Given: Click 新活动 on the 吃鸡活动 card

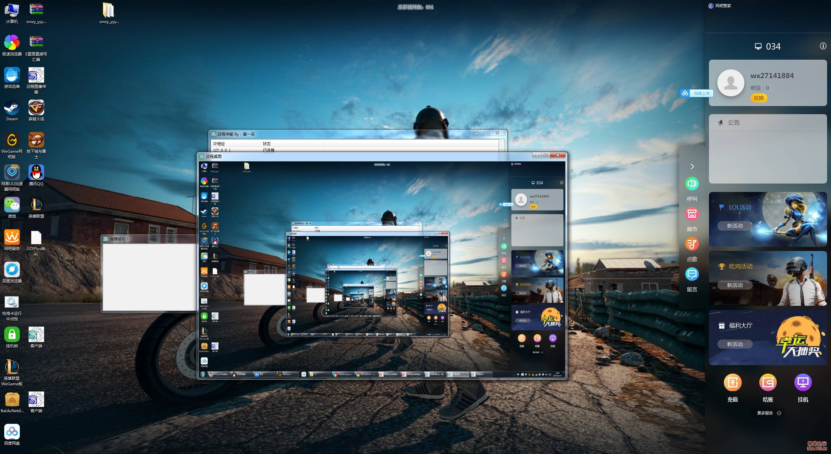Looking at the screenshot, I should pyautogui.click(x=735, y=285).
